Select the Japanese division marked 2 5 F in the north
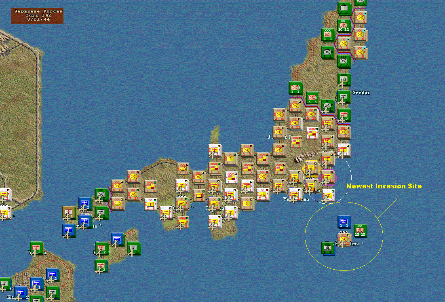 click(x=360, y=53)
